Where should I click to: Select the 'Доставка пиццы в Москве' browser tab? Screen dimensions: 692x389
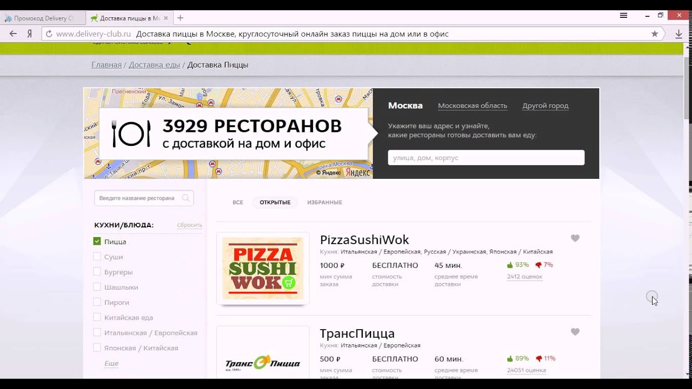tap(130, 18)
